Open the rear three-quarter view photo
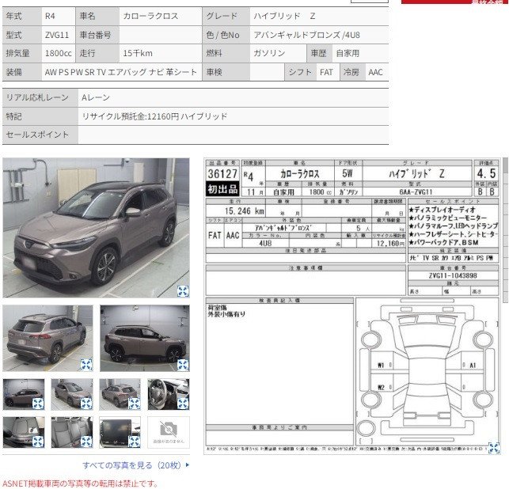Image resolution: width=509 pixels, height=489 pixels. [47, 338]
